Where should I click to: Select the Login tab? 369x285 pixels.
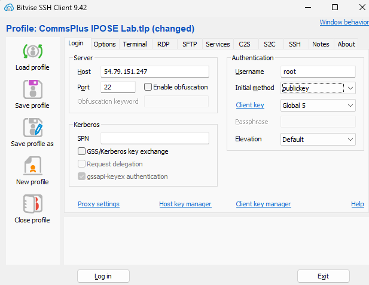coord(76,43)
